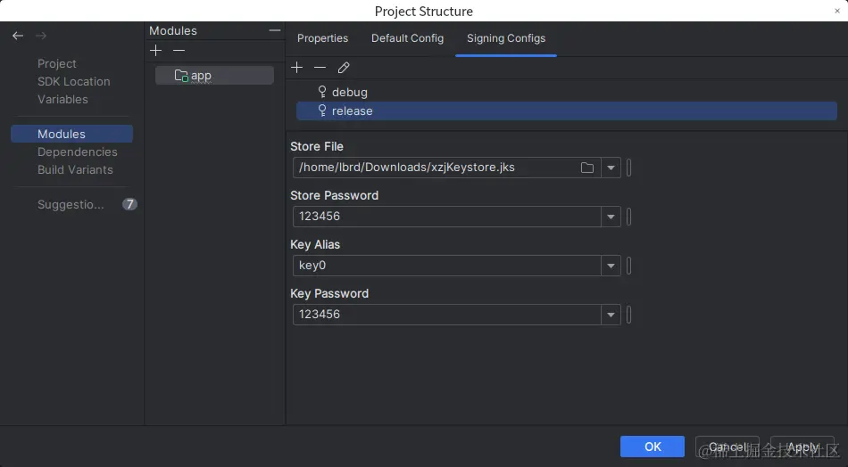
Task: Remove the selected signing config
Action: click(x=320, y=68)
